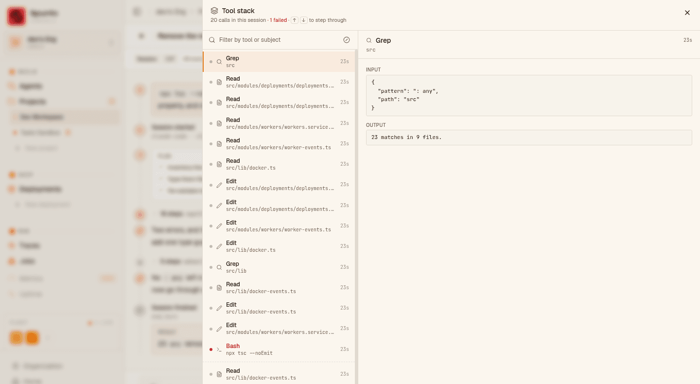Select the Edit src/lib/docker.ts call

click(279, 246)
